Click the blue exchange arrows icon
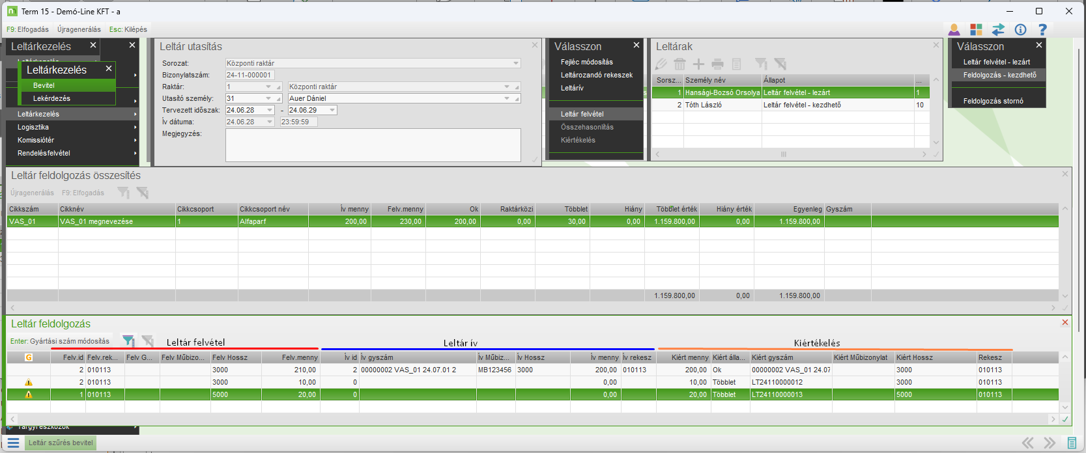 [998, 29]
